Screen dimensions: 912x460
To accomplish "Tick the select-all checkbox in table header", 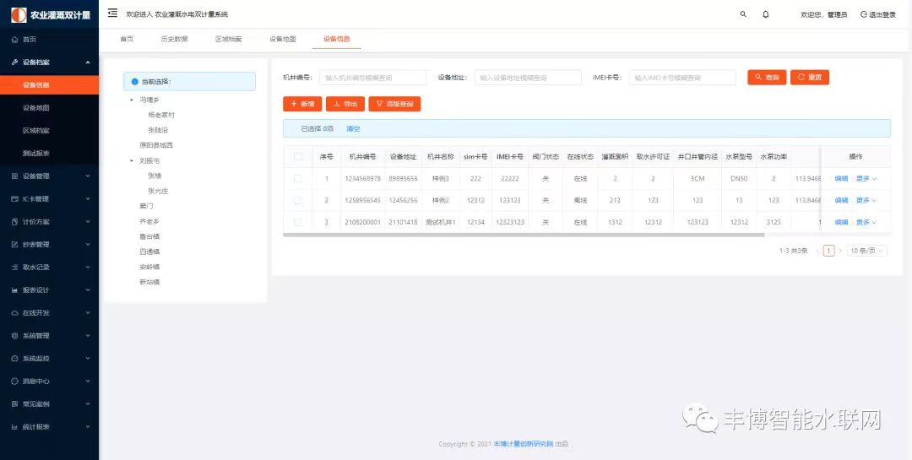I will click(x=297, y=156).
